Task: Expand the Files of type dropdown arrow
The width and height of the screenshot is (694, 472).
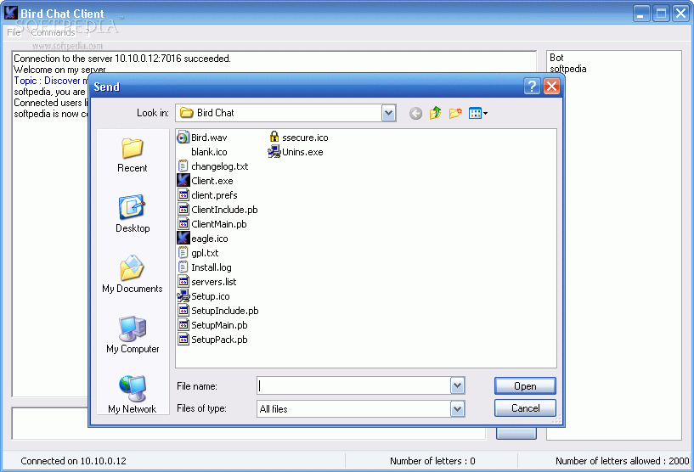Action: (457, 408)
